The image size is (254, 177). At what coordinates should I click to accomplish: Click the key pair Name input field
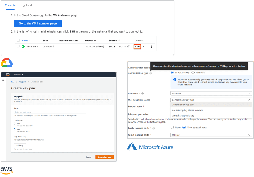50,112
